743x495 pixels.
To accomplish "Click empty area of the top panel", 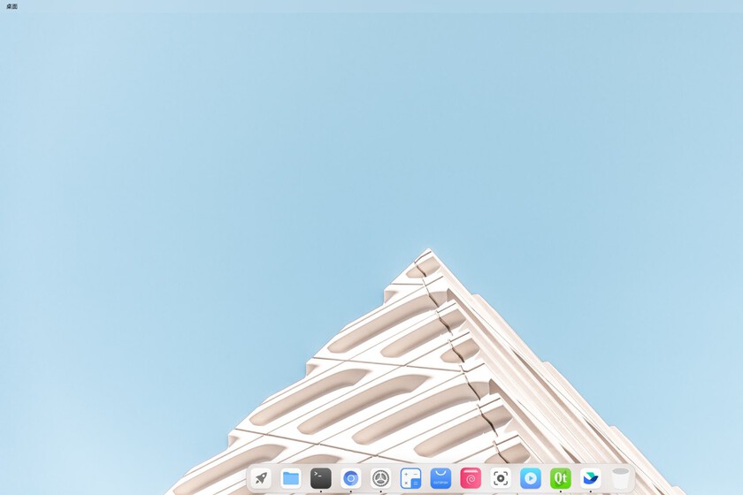I will [371, 6].
